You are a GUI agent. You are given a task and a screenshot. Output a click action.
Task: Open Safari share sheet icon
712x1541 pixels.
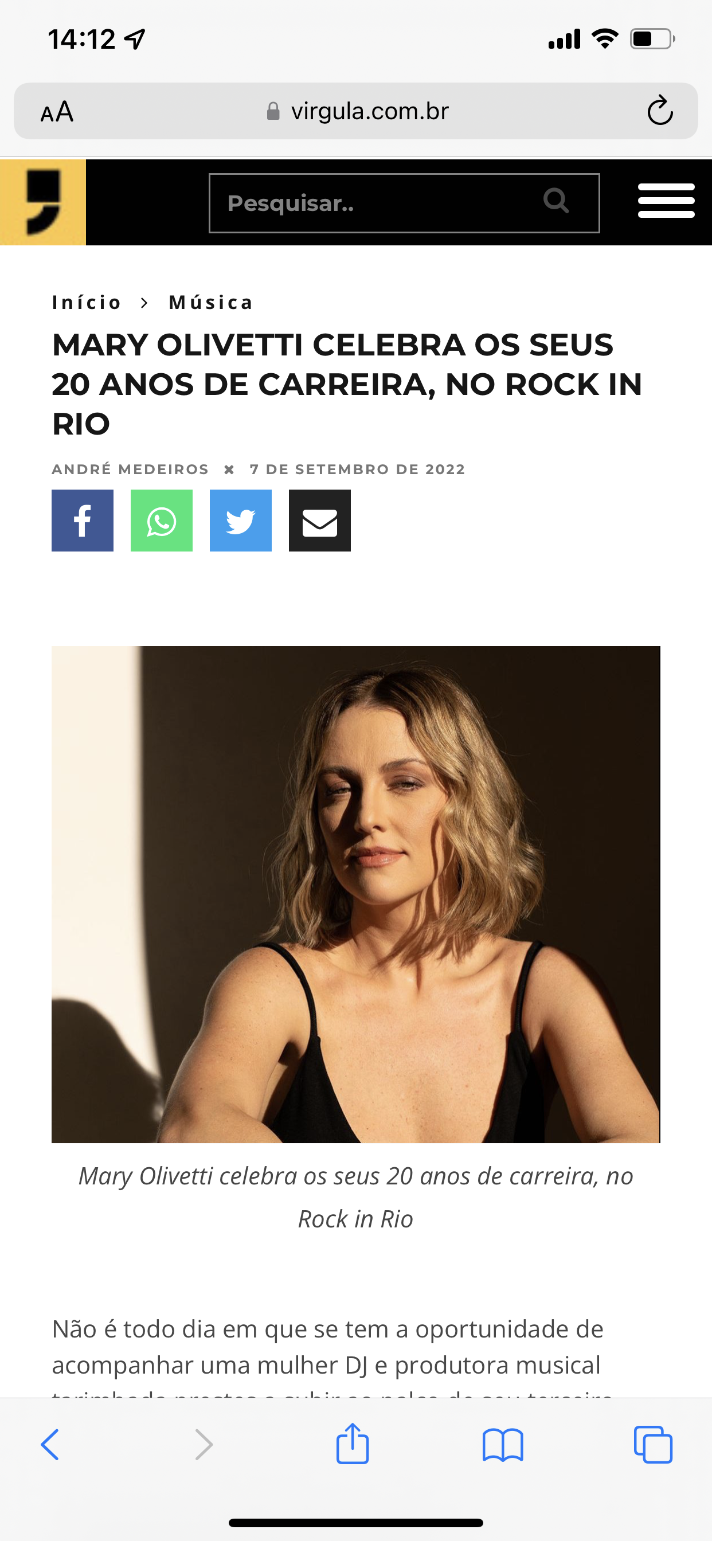pyautogui.click(x=353, y=1444)
